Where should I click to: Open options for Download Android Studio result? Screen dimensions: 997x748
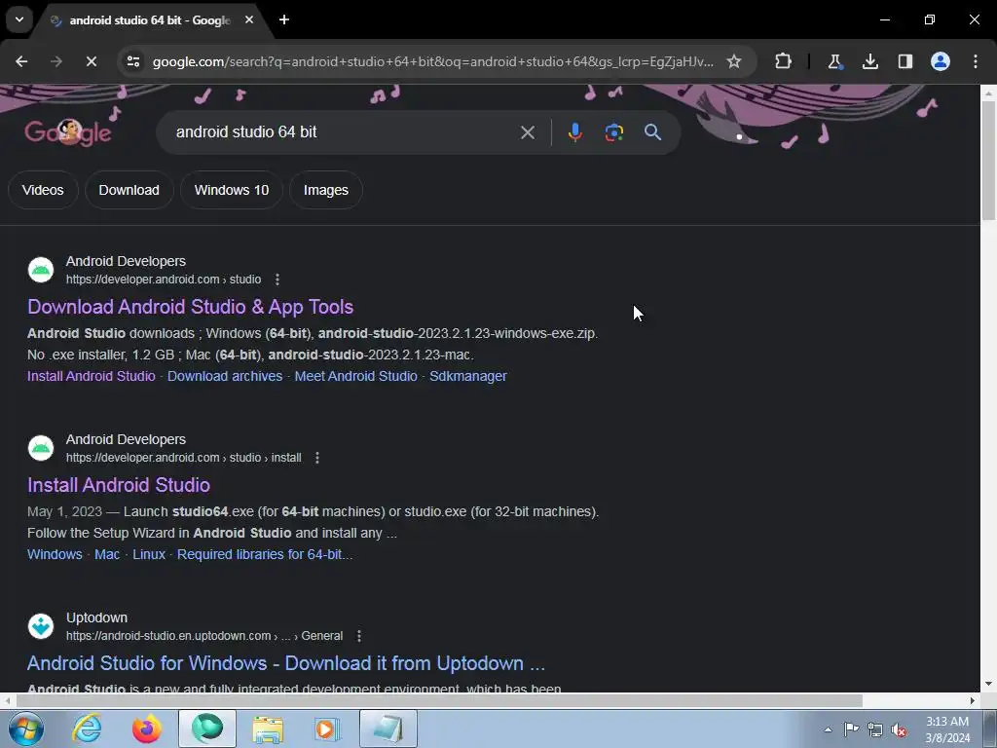277,280
